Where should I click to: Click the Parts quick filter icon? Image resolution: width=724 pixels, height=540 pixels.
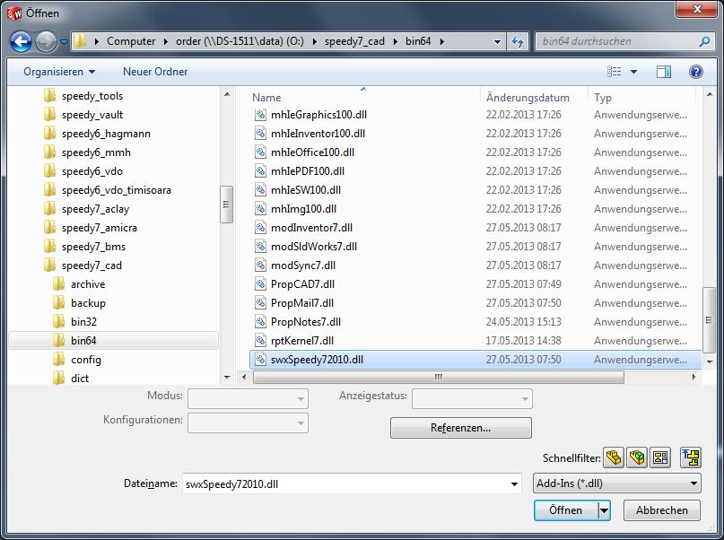pyautogui.click(x=614, y=457)
